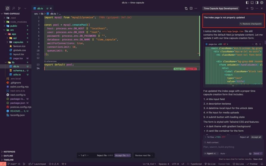The image size is (266, 166).
Task: Open page.tsx in the file tree
Action: pyautogui.click(x=18, y=58)
